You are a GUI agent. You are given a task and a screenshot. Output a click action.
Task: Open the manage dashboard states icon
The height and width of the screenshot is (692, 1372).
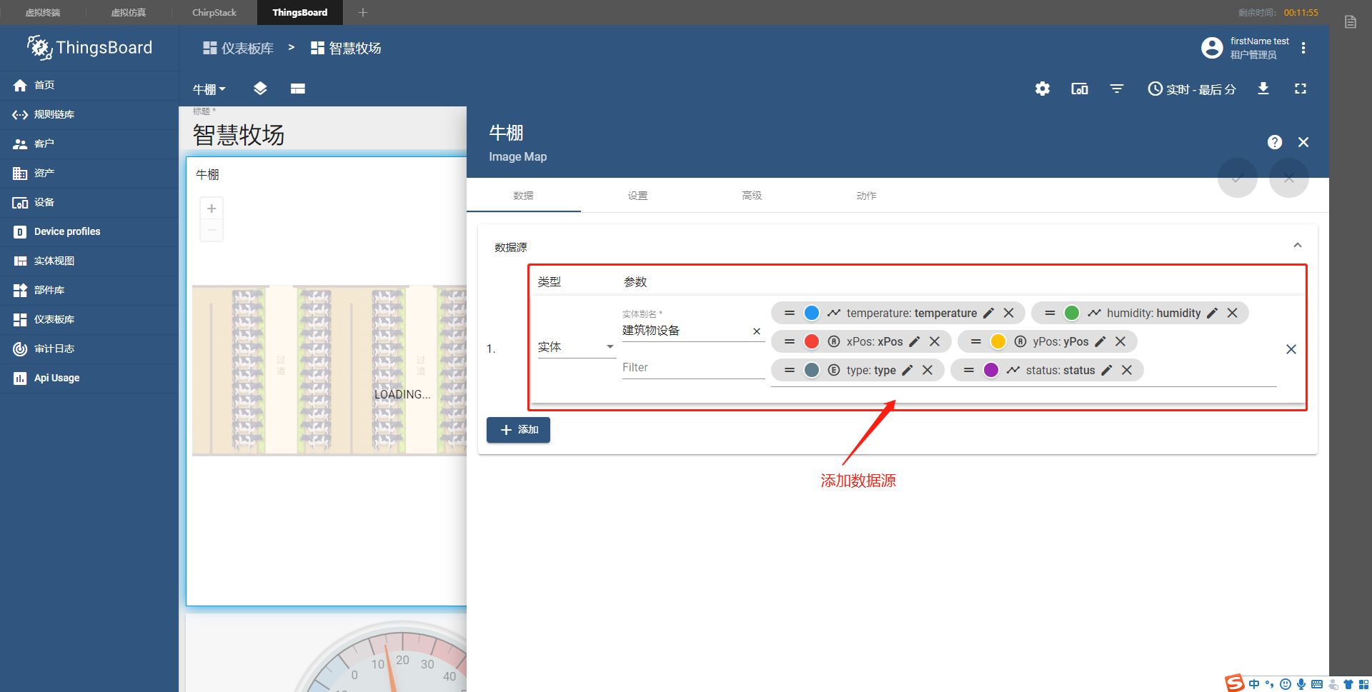pos(1079,89)
